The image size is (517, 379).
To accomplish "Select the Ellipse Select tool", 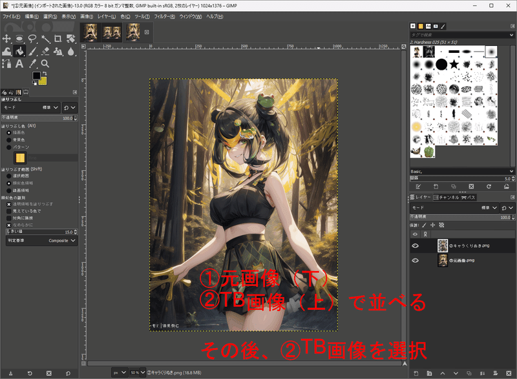I will [x=19, y=39].
